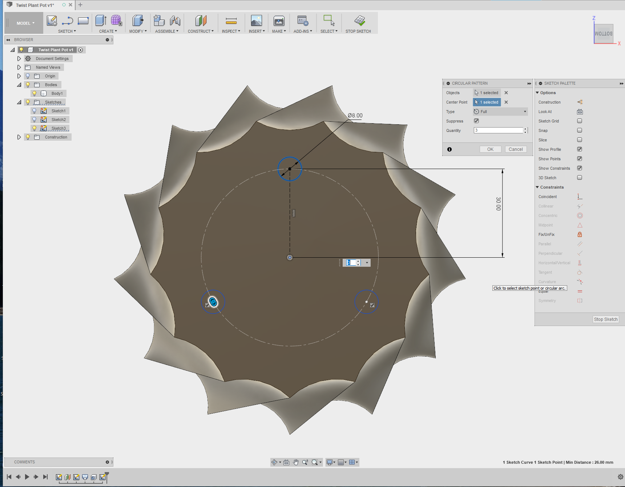
Task: Enable the Sketch Grid checkbox
Action: tap(580, 121)
